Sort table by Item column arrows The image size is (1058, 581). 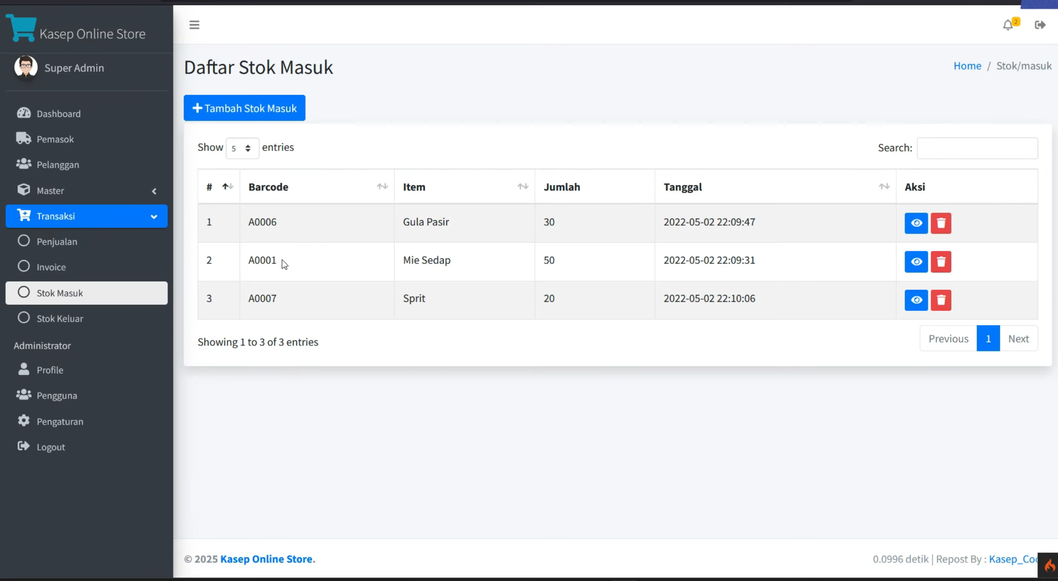coord(523,187)
